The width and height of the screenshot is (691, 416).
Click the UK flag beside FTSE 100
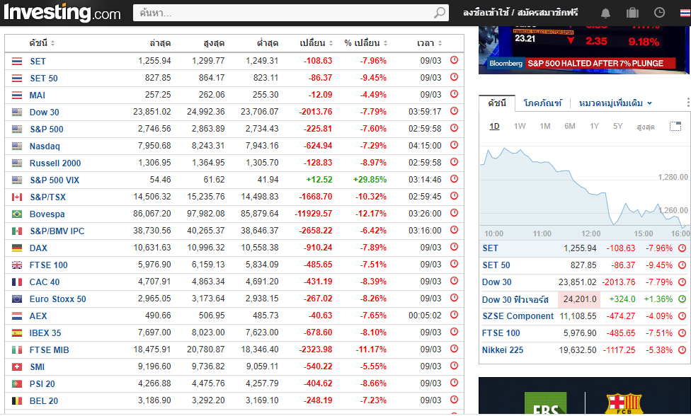click(x=17, y=265)
